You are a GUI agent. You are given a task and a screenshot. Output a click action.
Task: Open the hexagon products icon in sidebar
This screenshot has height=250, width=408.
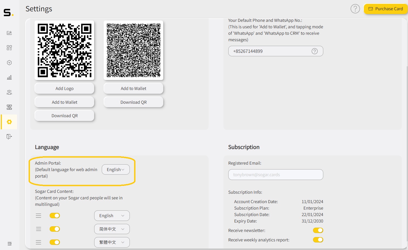(x=9, y=63)
